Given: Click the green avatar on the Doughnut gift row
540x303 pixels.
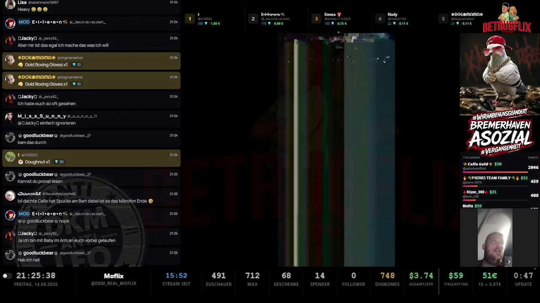Looking at the screenshot, I should [10, 157].
